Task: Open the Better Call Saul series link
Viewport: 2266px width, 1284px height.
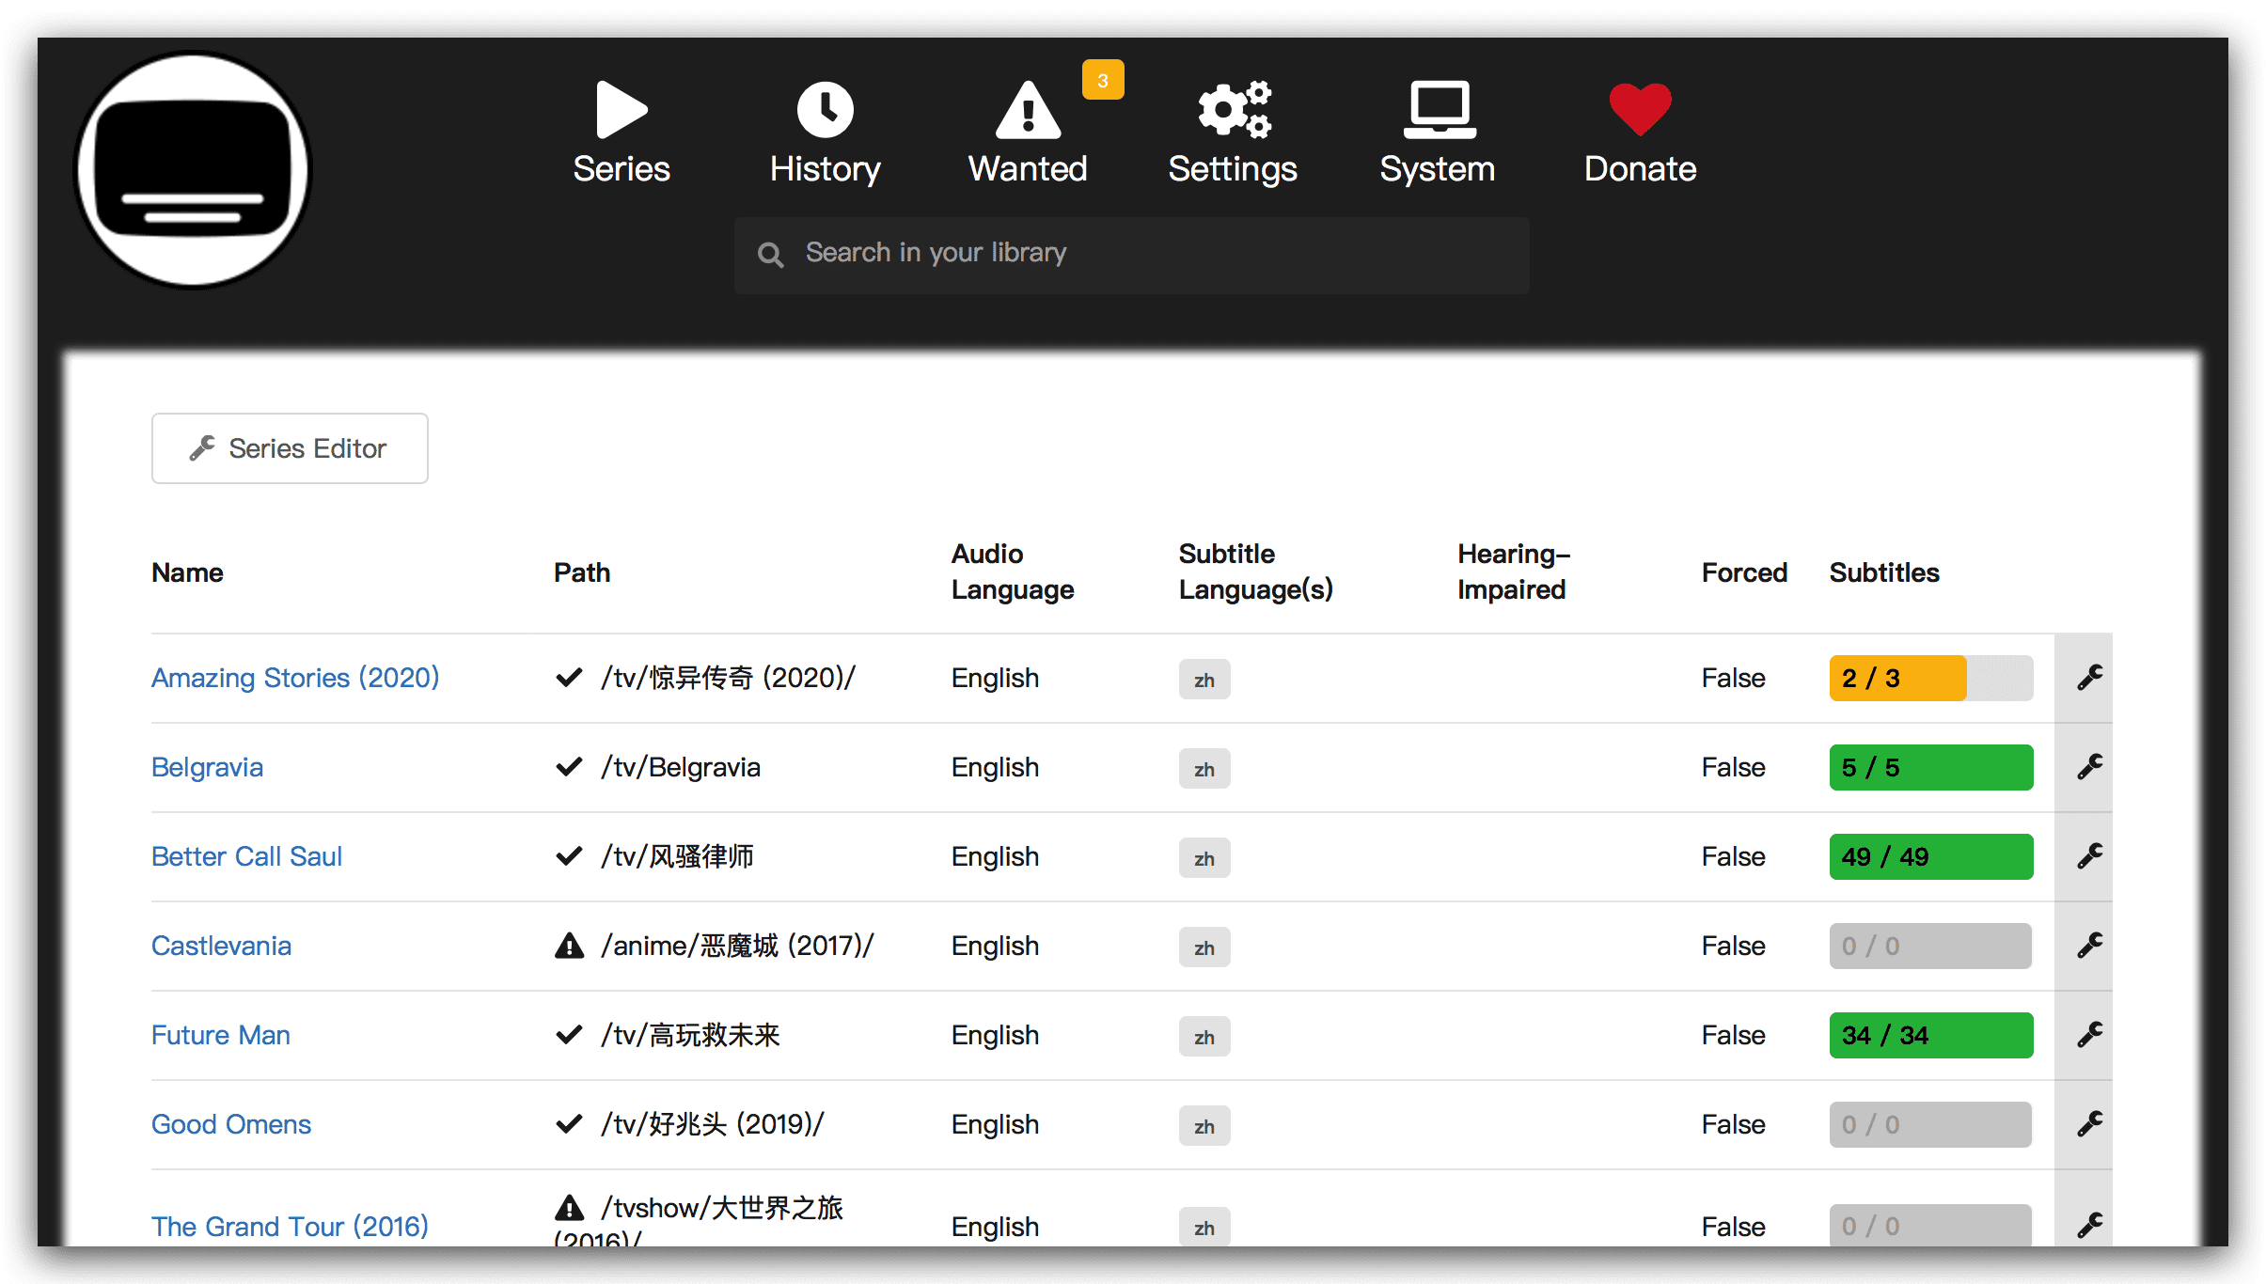Action: point(246,856)
